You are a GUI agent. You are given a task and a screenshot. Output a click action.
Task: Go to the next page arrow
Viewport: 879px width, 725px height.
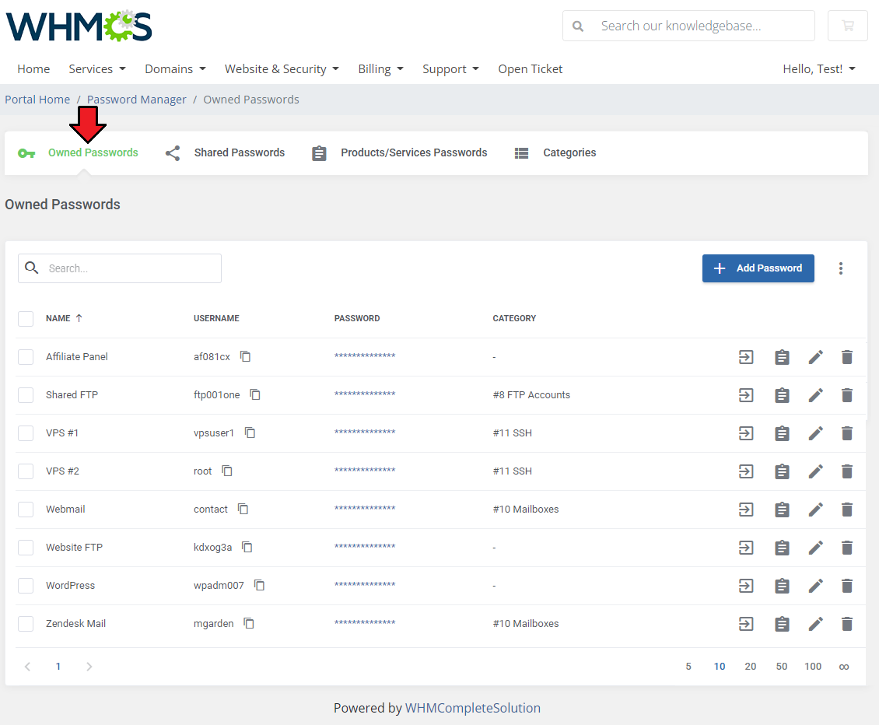point(89,667)
